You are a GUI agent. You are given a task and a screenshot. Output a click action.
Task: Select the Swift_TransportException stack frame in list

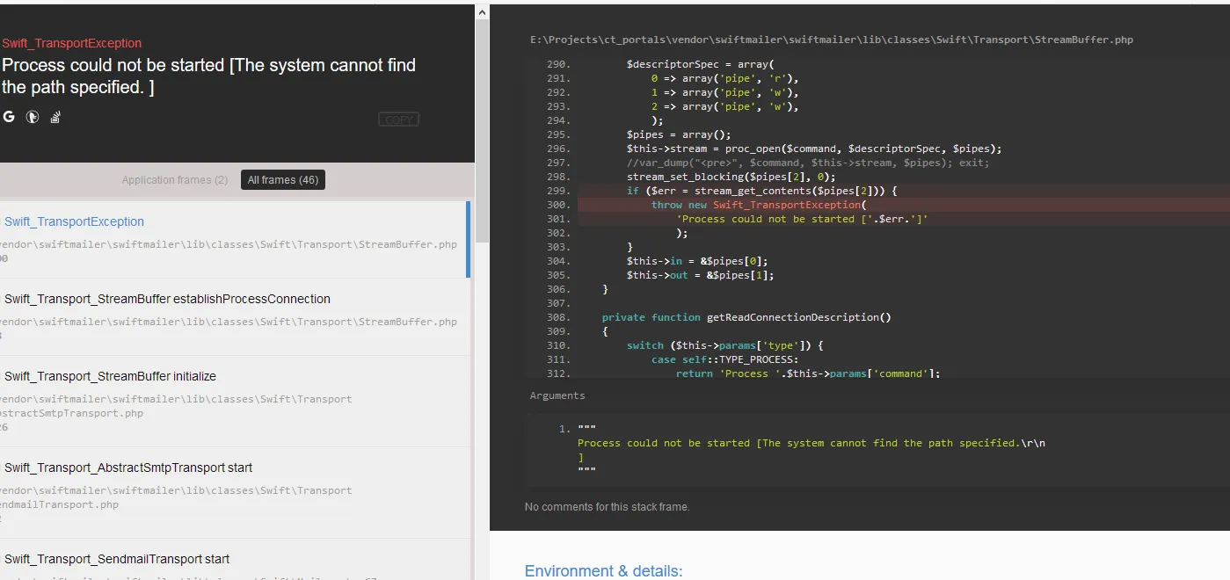click(235, 239)
